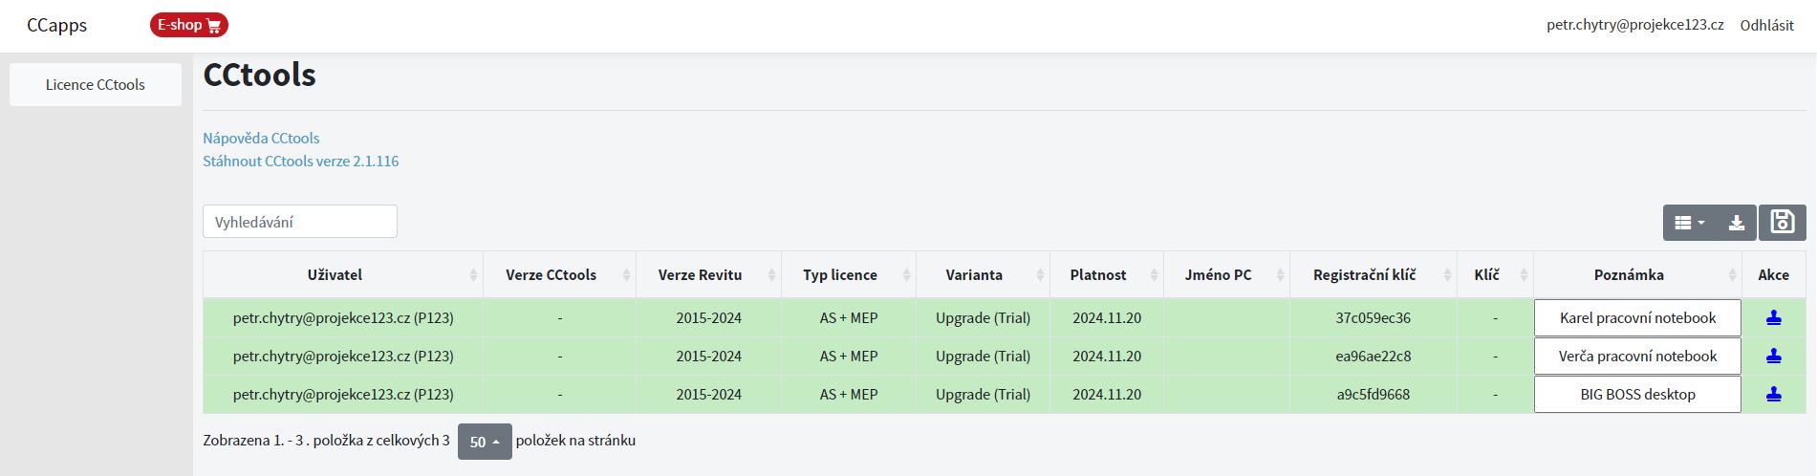The width and height of the screenshot is (1817, 476).
Task: Click action icon for Karel pracovní notebook row
Action: (1774, 318)
